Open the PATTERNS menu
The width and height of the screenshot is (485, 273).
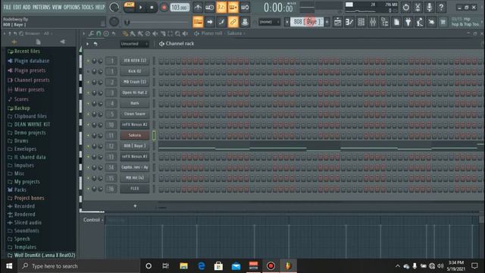(x=41, y=7)
